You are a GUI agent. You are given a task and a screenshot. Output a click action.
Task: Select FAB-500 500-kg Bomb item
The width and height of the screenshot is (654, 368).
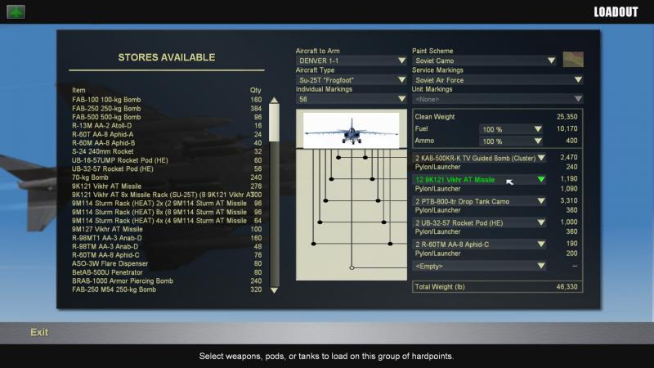point(167,117)
